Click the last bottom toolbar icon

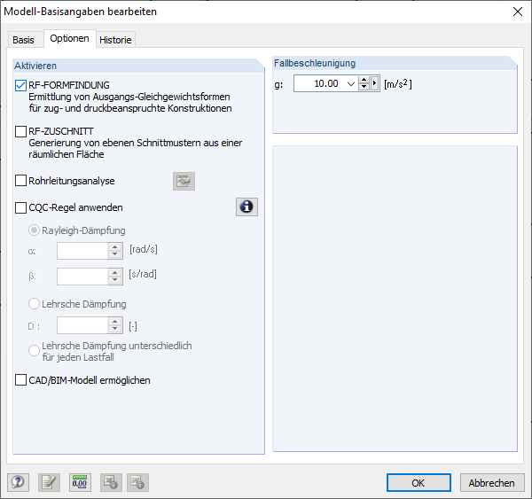click(x=137, y=482)
